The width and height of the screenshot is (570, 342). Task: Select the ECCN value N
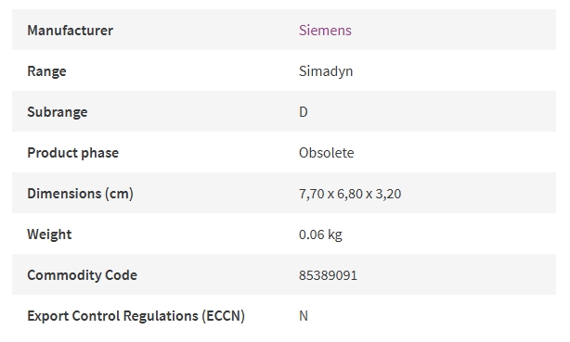click(304, 316)
